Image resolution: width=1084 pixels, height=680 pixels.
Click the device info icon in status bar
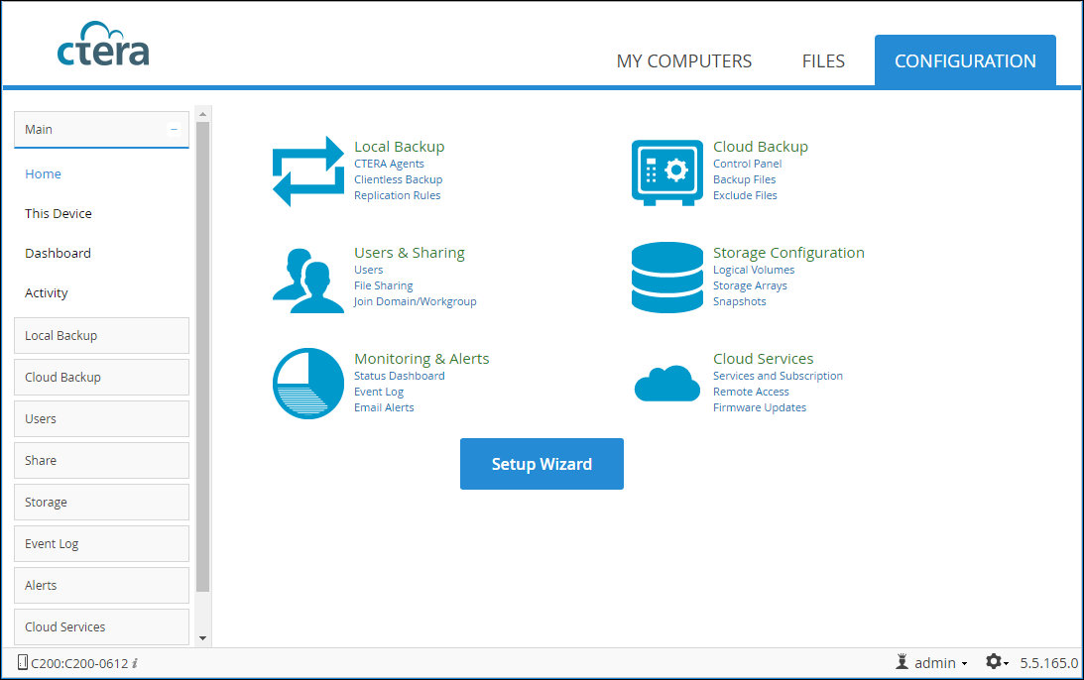click(x=135, y=663)
